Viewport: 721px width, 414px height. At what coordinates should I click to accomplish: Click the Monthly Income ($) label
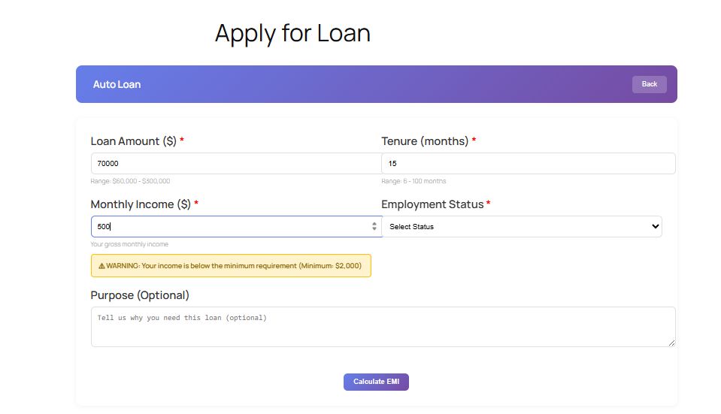pyautogui.click(x=141, y=204)
